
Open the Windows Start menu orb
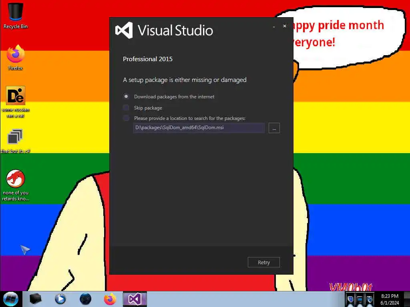(x=10, y=299)
